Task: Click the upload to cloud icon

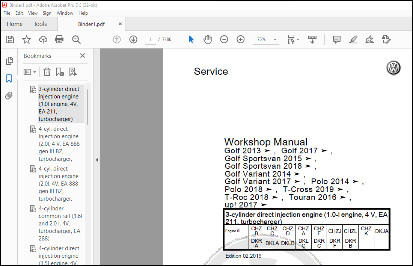Action: click(43, 39)
